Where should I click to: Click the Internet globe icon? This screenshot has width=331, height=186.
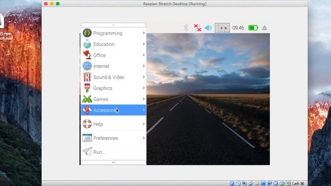pos(87,66)
